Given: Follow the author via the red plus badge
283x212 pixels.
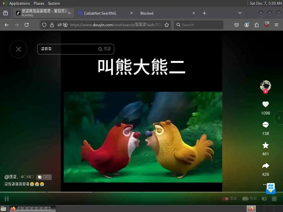Looking at the screenshot, I should pos(265,92).
